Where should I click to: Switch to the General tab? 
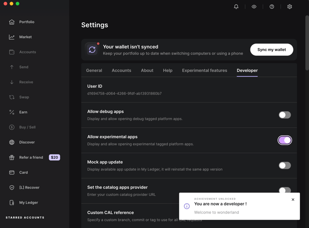coord(94,70)
